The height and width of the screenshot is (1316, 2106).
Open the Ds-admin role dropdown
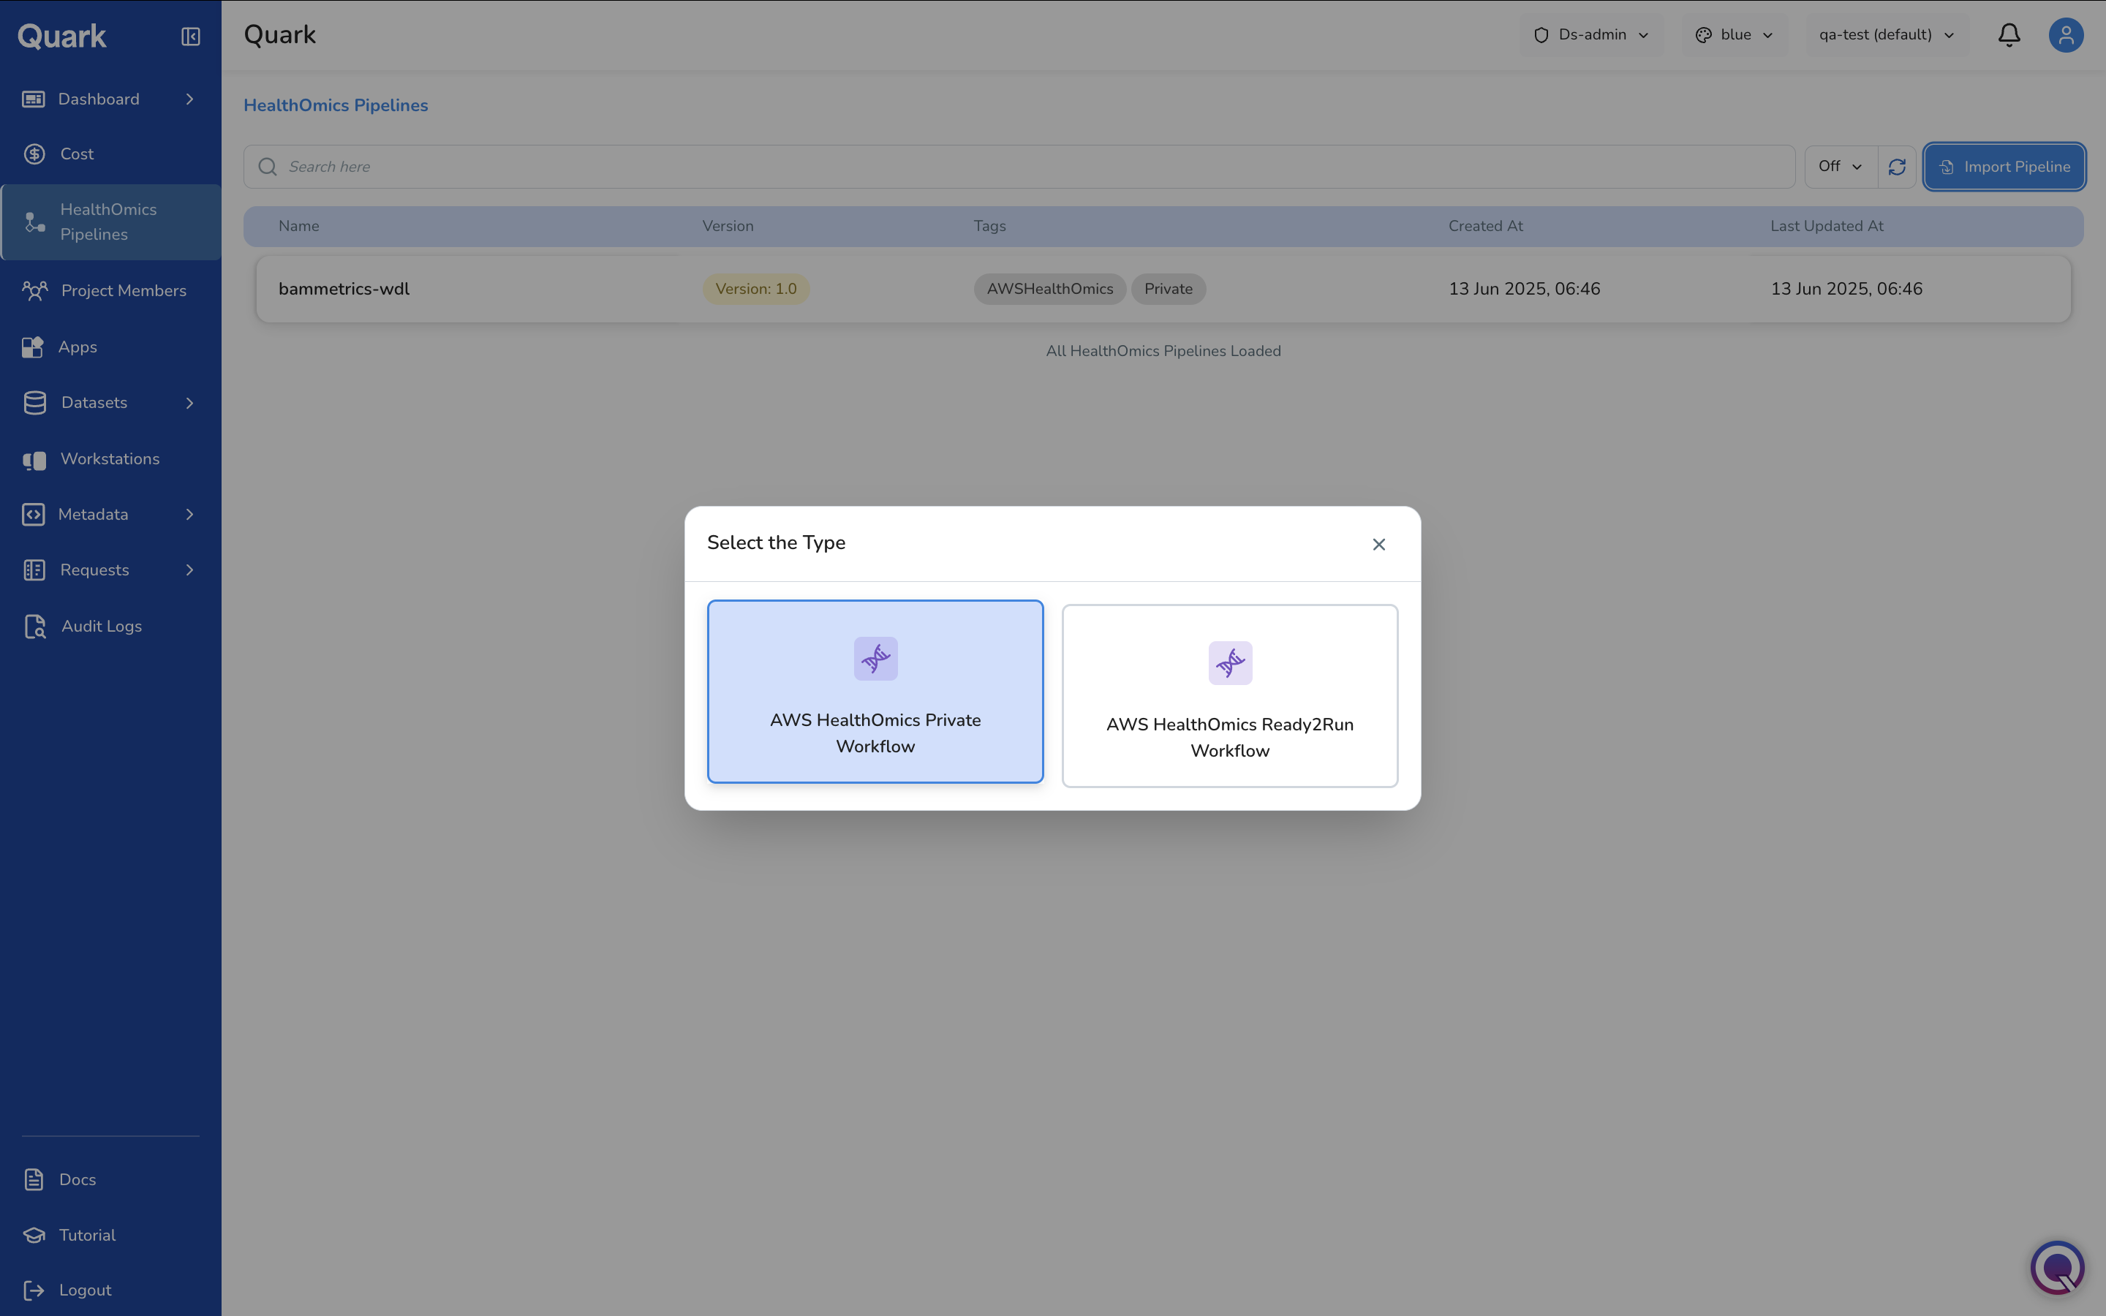(1590, 35)
